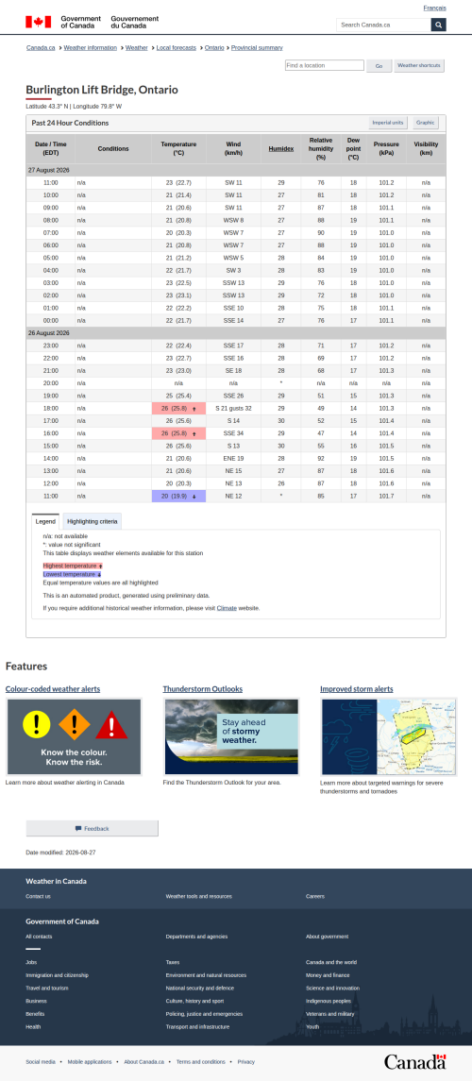This screenshot has width=472, height=1081.
Task: Click the Humidex column header link
Action: [x=281, y=148]
